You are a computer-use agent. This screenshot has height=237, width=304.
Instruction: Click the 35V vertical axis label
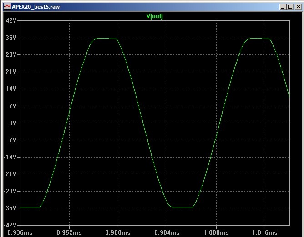[11, 38]
